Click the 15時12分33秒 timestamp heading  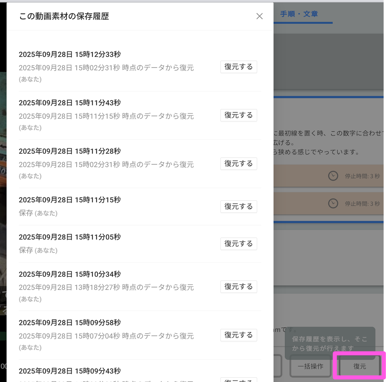(70, 54)
